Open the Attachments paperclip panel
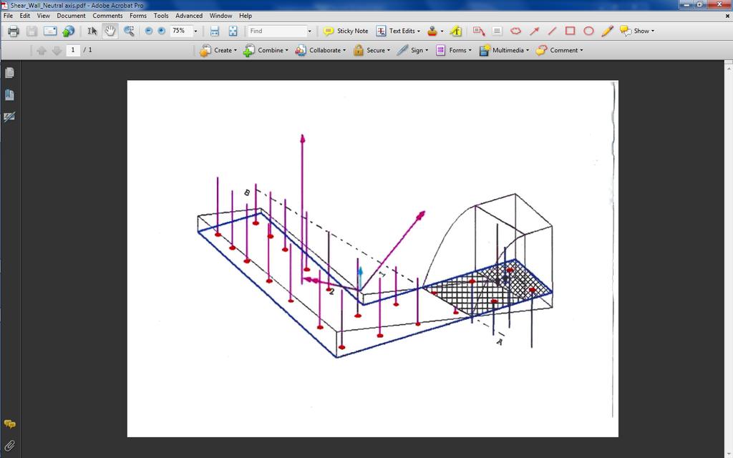The height and width of the screenshot is (458, 733). point(9,445)
